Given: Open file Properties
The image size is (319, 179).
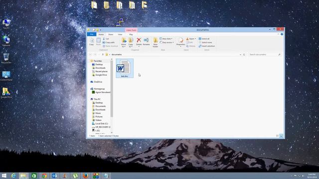Looking at the screenshot, I should coord(180,41).
